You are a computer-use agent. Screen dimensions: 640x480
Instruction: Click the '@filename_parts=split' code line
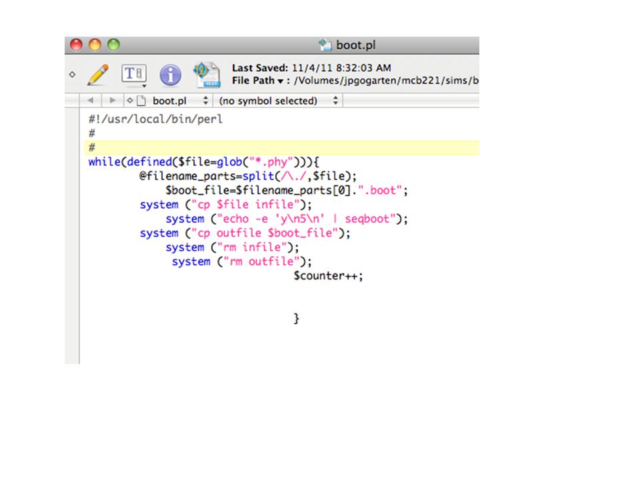pos(248,176)
